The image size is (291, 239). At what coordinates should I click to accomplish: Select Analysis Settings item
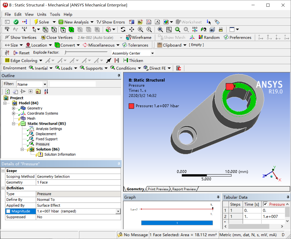[49, 129]
